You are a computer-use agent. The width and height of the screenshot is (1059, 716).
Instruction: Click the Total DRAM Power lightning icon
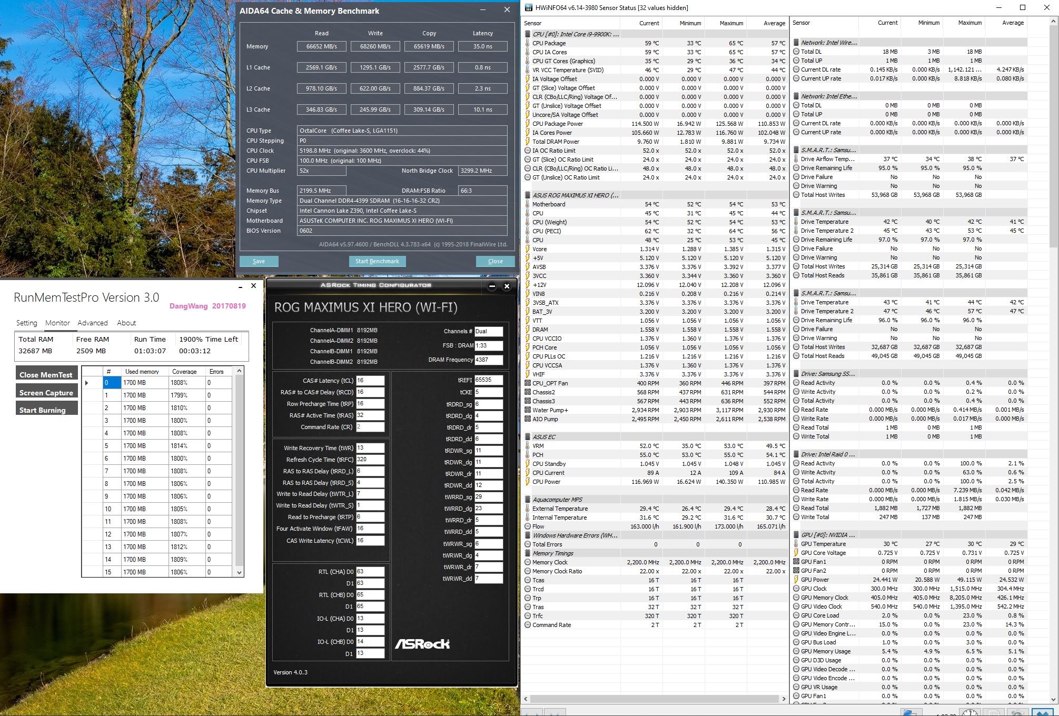(x=528, y=142)
